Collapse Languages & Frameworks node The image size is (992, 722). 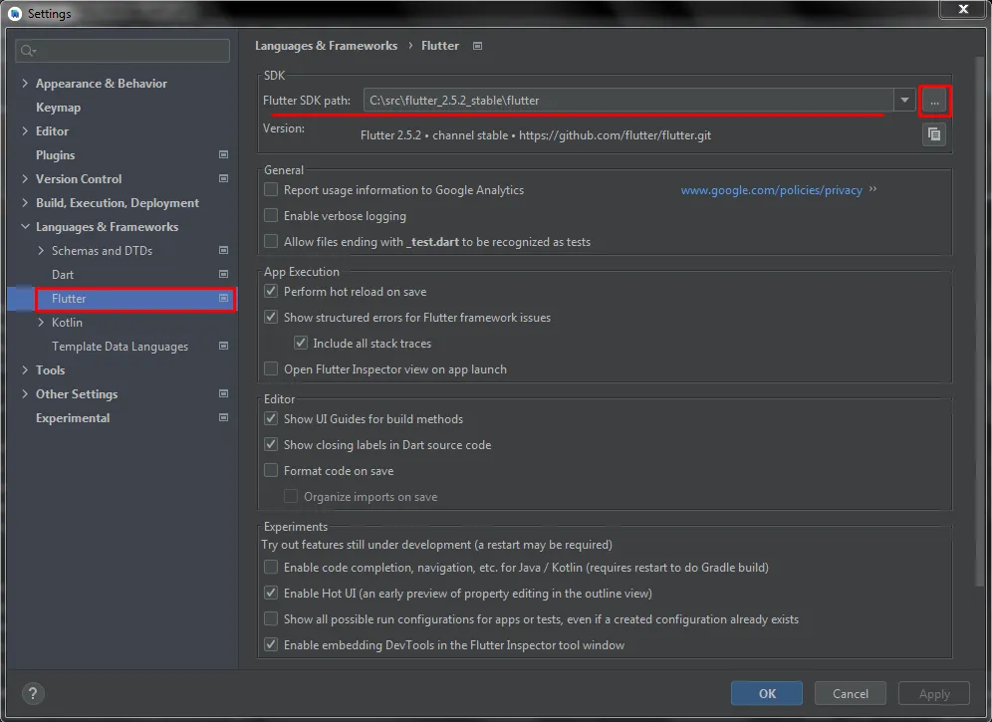pyautogui.click(x=25, y=226)
